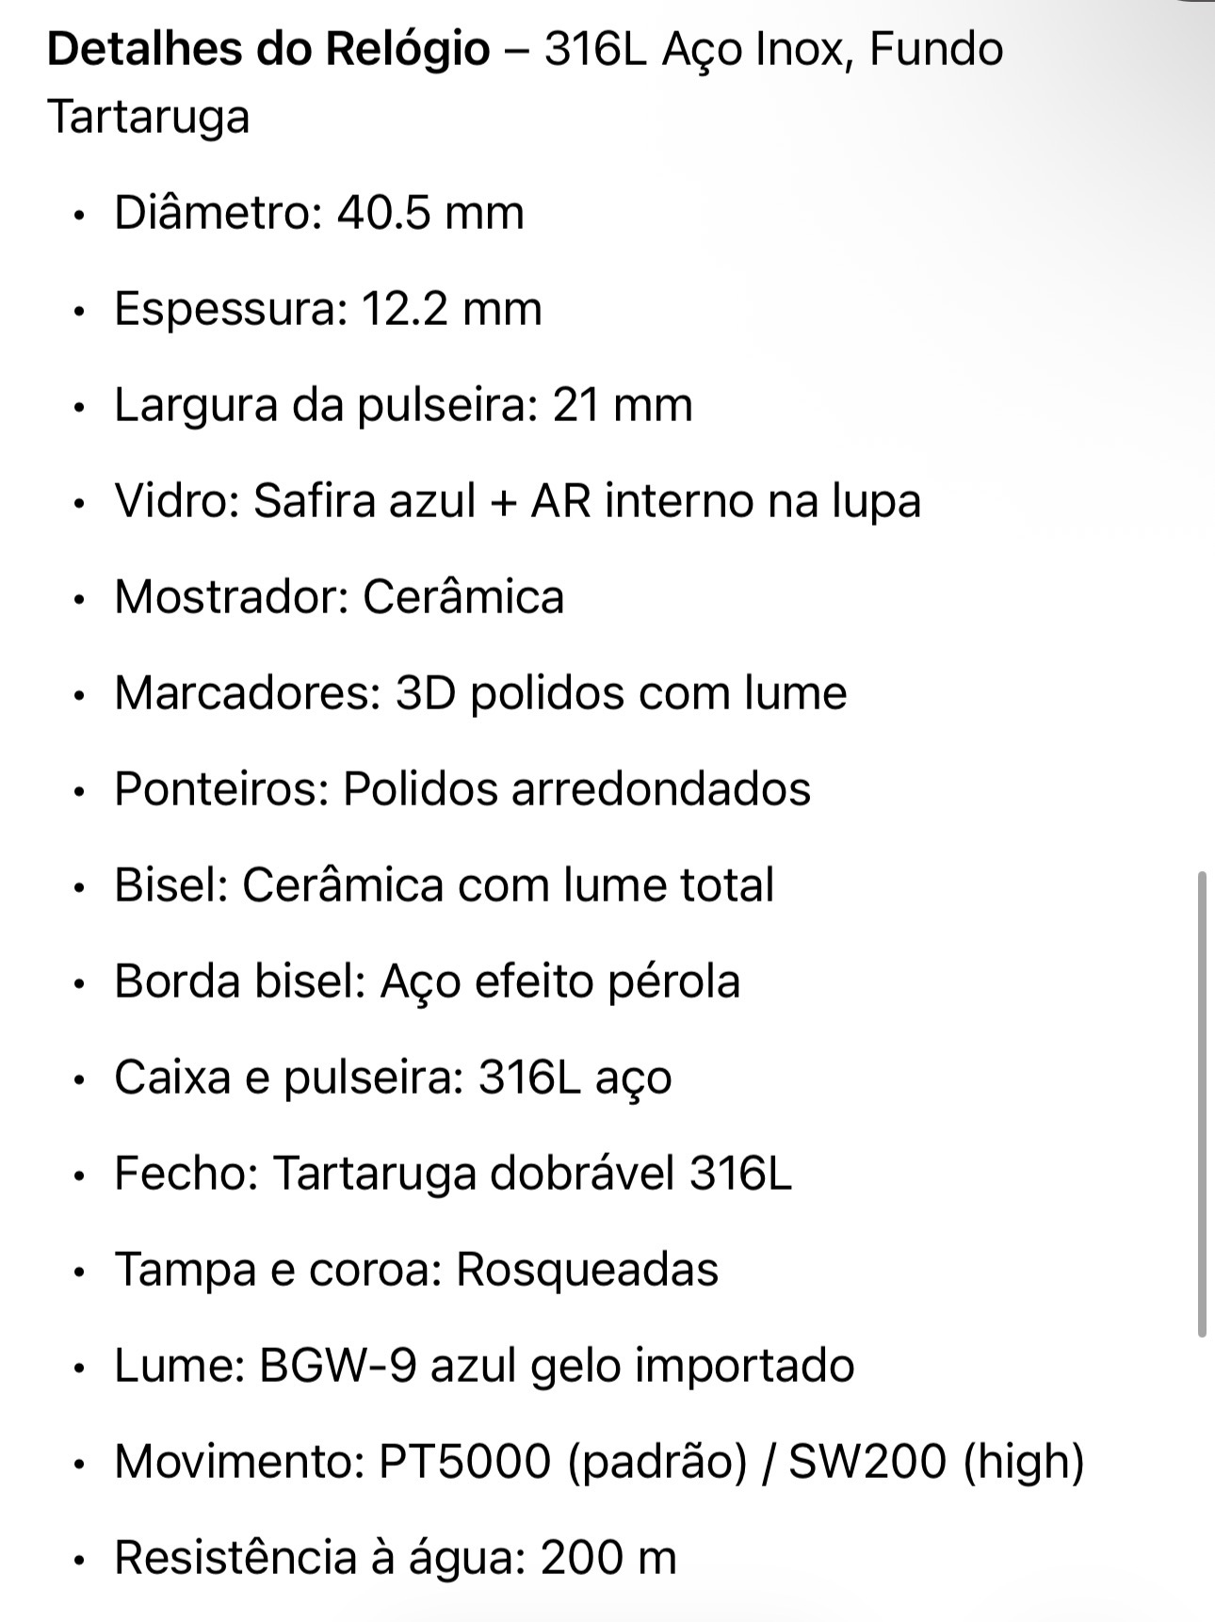
Task: Click the "316L Aço Inox, Fundo" title text
Action: [x=773, y=49]
